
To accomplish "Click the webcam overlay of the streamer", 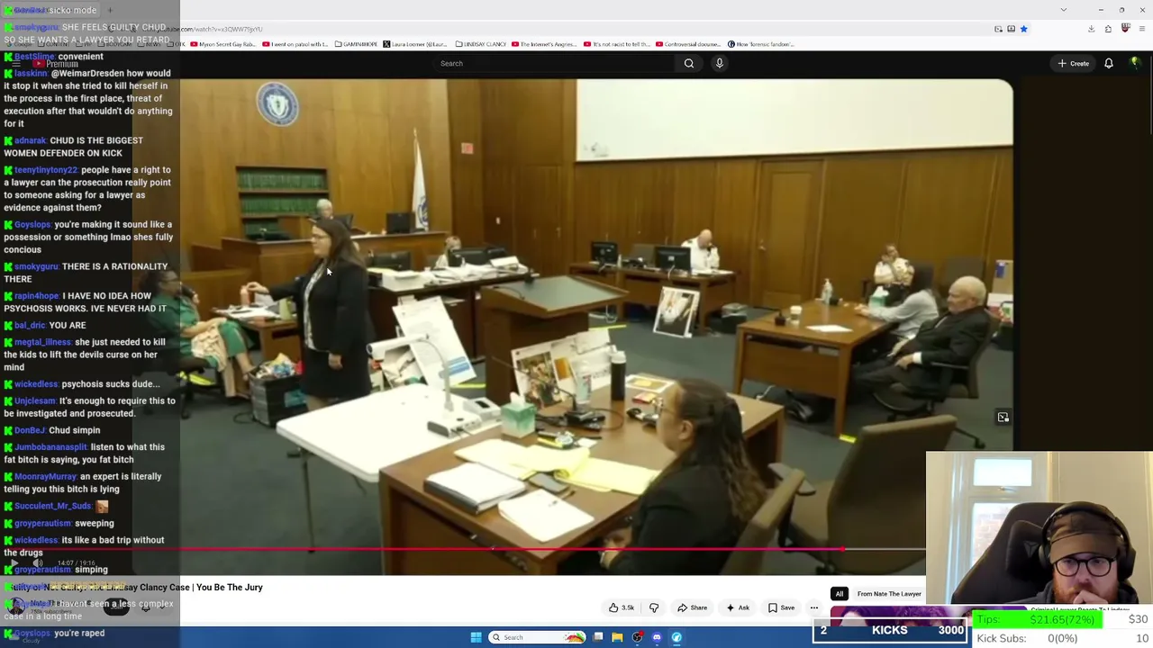I will point(1040,529).
